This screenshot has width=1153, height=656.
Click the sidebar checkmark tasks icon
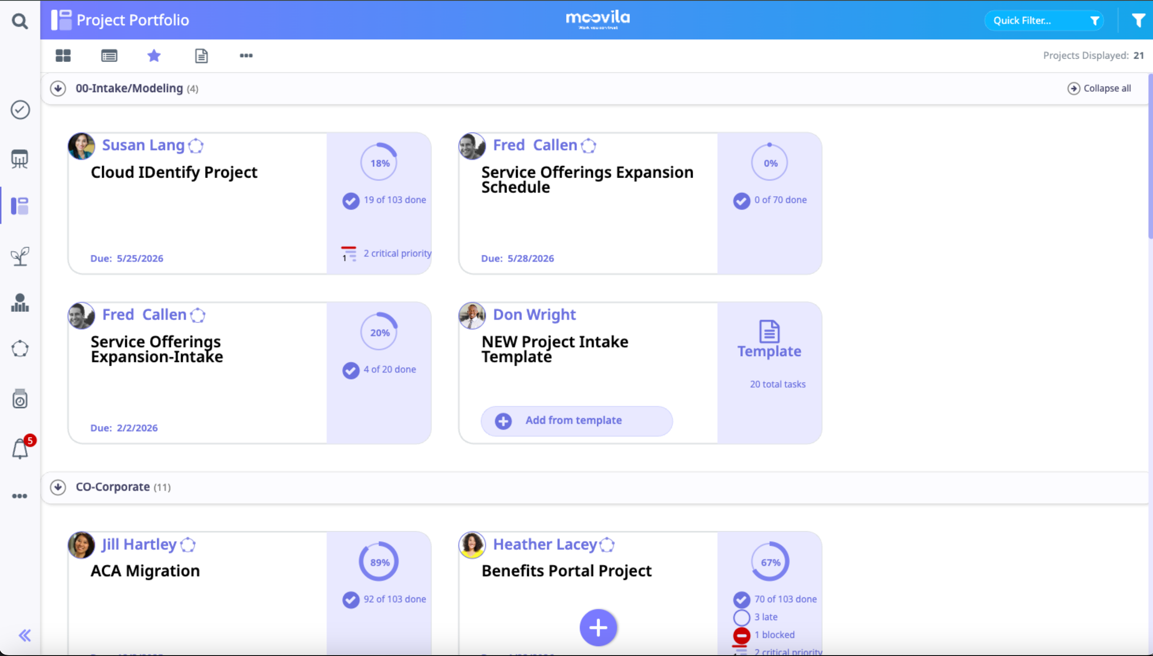(x=20, y=109)
